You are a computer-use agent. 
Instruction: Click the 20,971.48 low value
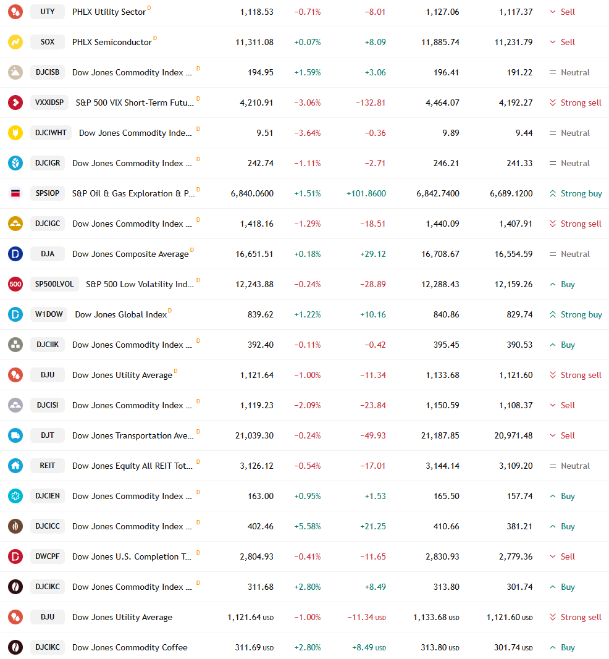(x=513, y=435)
